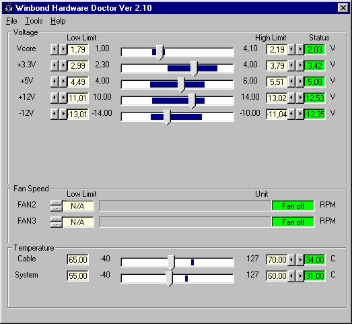Increase -12V high limit with right arrow
The image size is (352, 324).
tap(300, 114)
